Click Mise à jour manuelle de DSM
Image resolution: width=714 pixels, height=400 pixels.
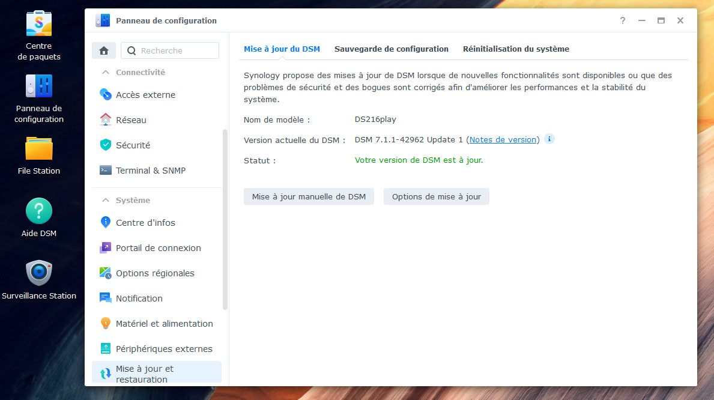coord(309,196)
